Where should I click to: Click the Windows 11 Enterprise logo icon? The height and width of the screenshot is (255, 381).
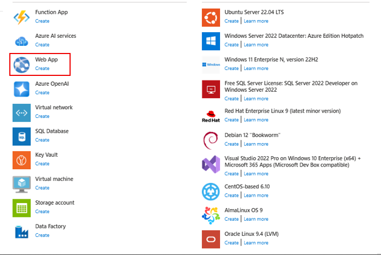tap(211, 65)
